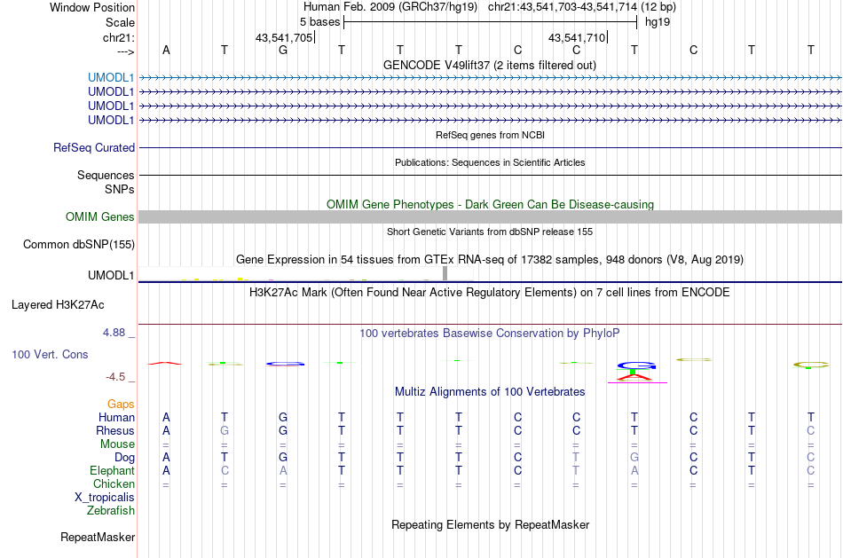Click the GTEx UMODL1 expression bar chart
The image size is (843, 558).
pos(306,274)
